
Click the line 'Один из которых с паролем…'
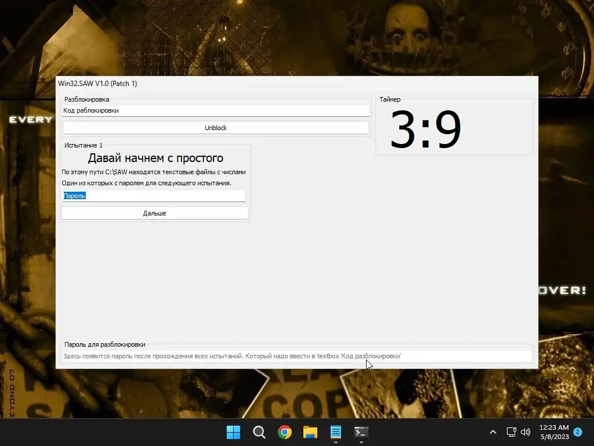pos(146,183)
